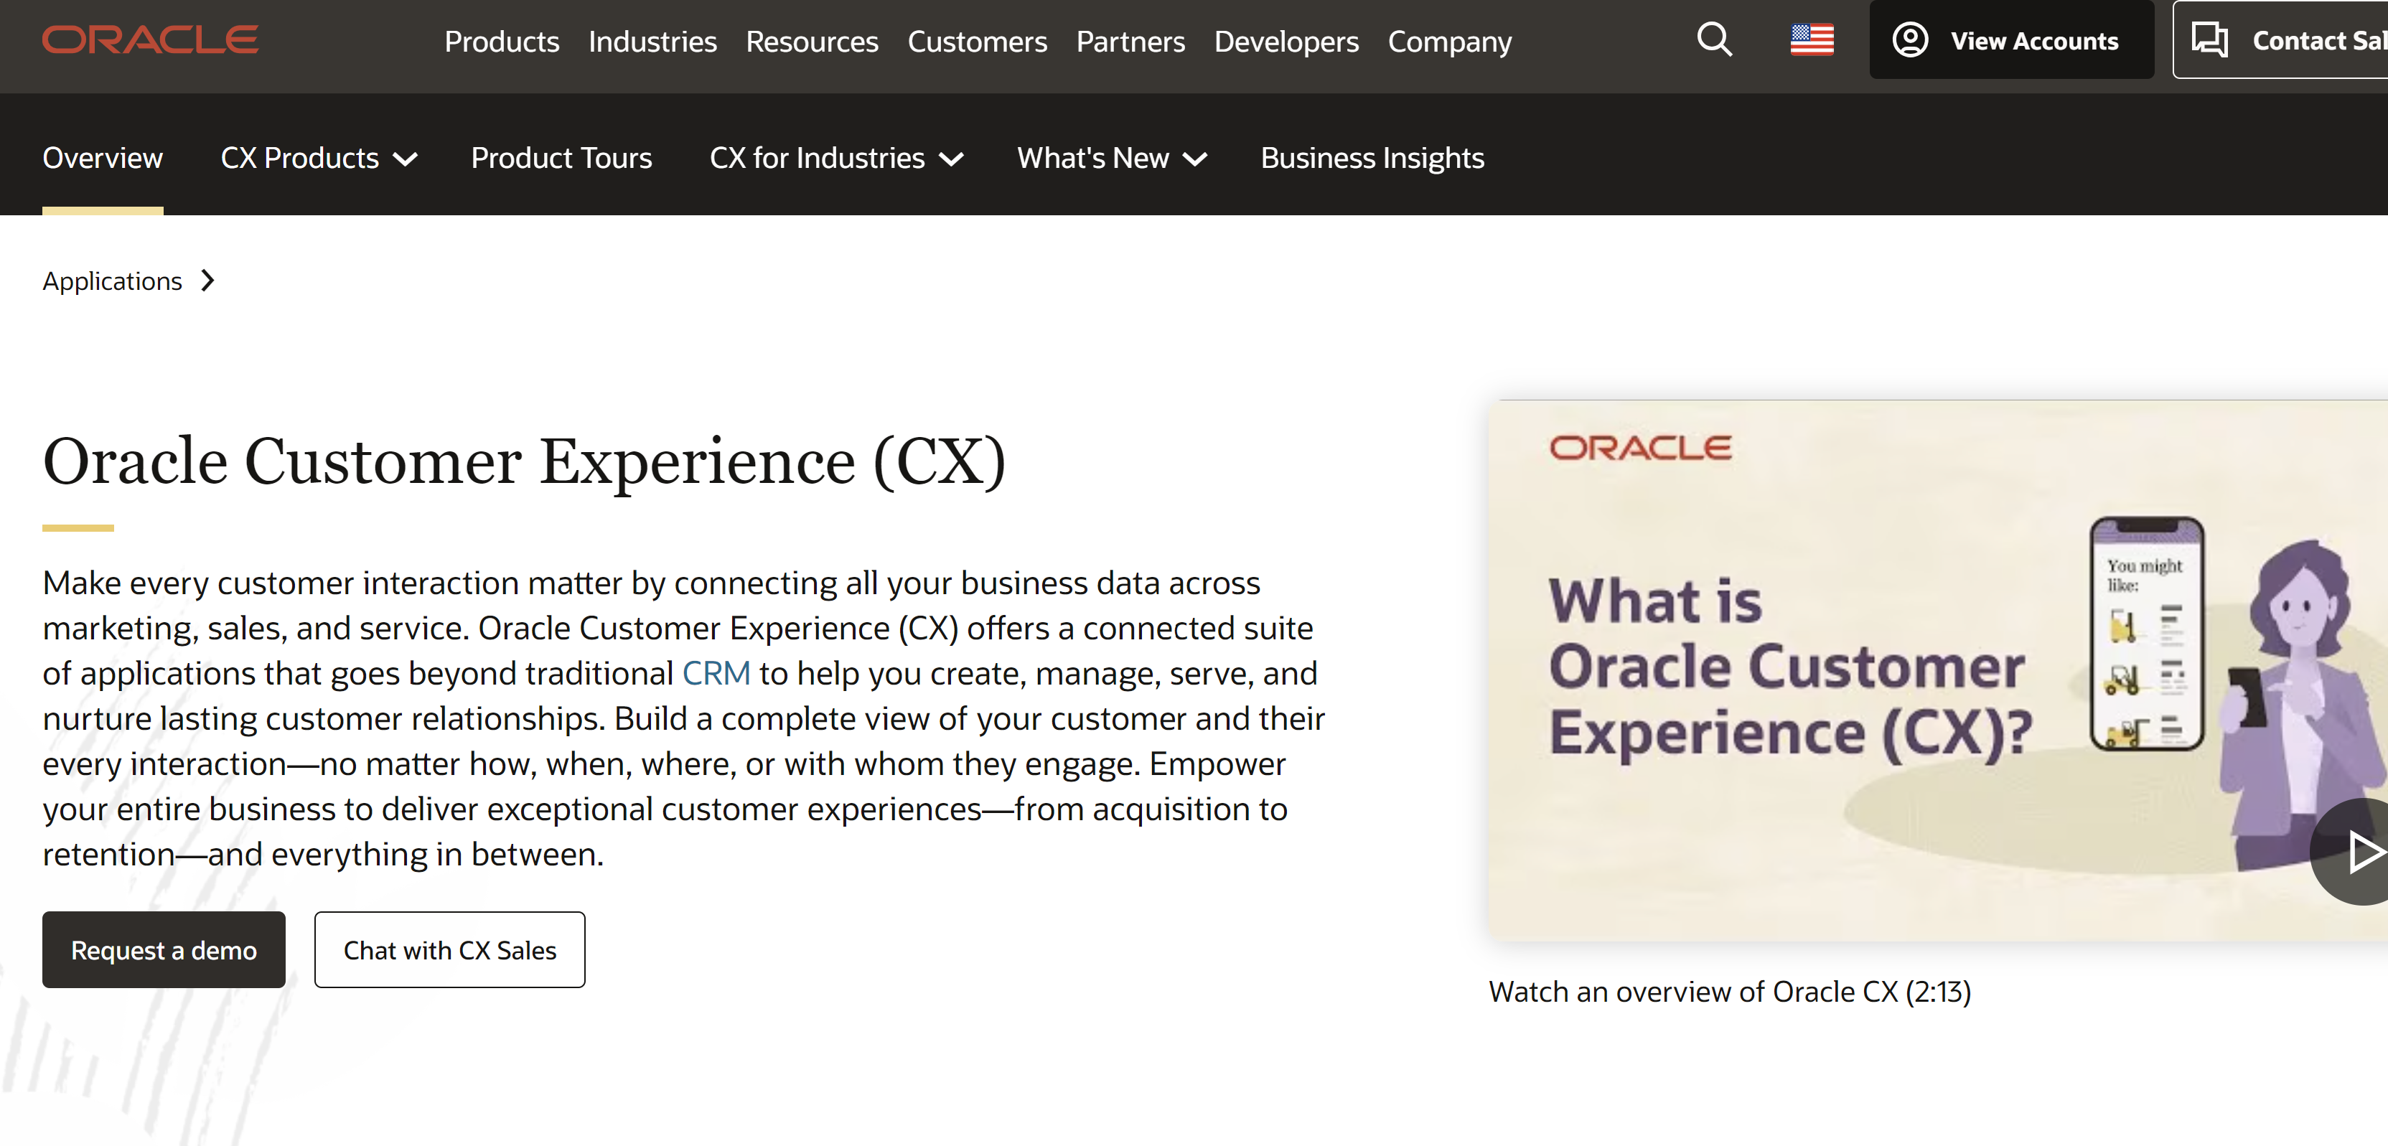Click the Chat with CX Sales button
This screenshot has width=2388, height=1146.
(x=449, y=949)
